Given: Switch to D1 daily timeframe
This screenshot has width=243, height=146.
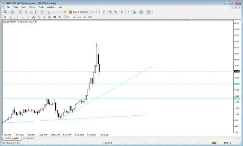Looking at the screenshot, I should click(x=79, y=17).
